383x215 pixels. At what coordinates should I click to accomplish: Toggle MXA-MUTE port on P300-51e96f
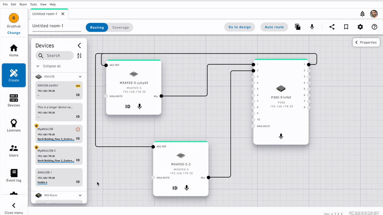pyautogui.click(x=253, y=126)
